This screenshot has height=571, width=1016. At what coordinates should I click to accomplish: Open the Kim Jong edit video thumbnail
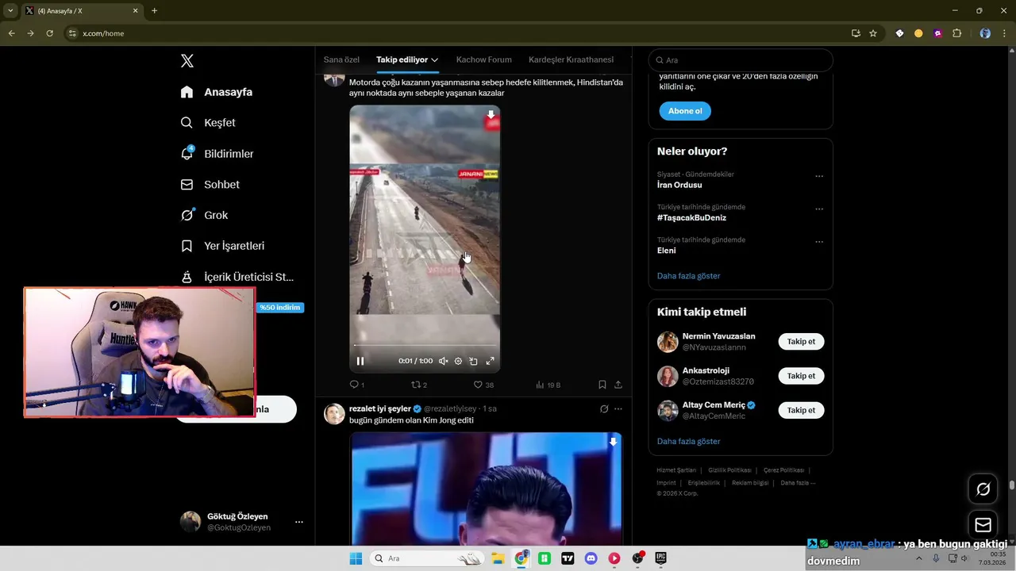pyautogui.click(x=486, y=489)
